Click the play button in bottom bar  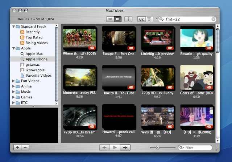coord(115,147)
